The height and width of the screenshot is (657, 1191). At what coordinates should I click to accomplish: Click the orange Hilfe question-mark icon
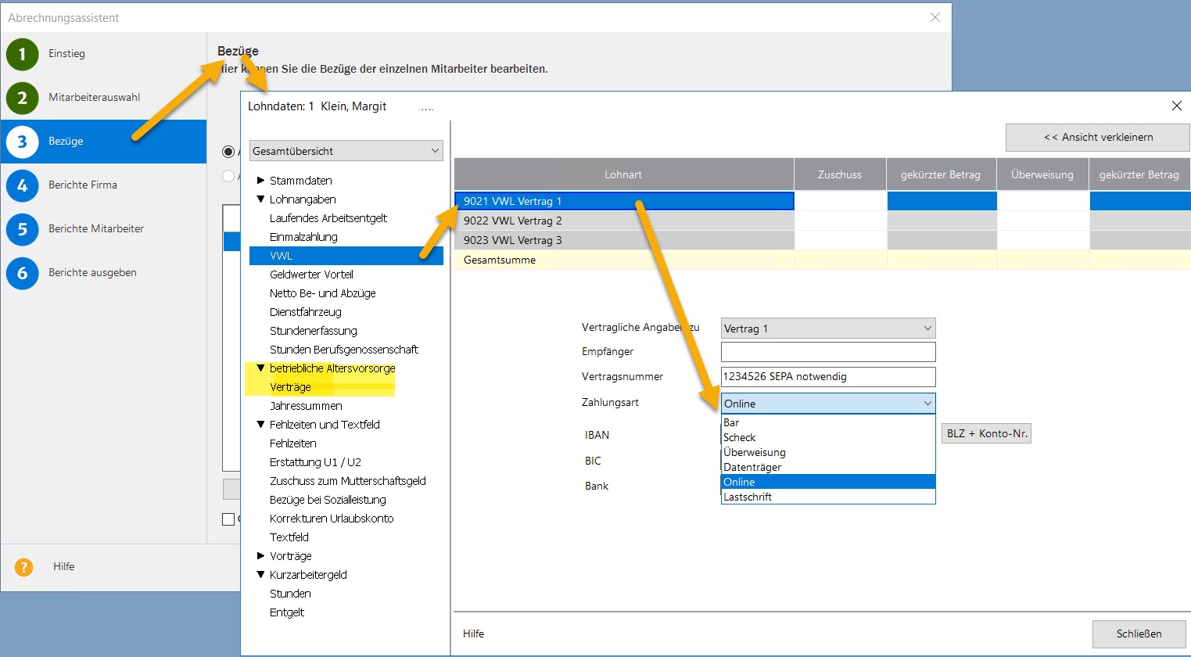23,566
